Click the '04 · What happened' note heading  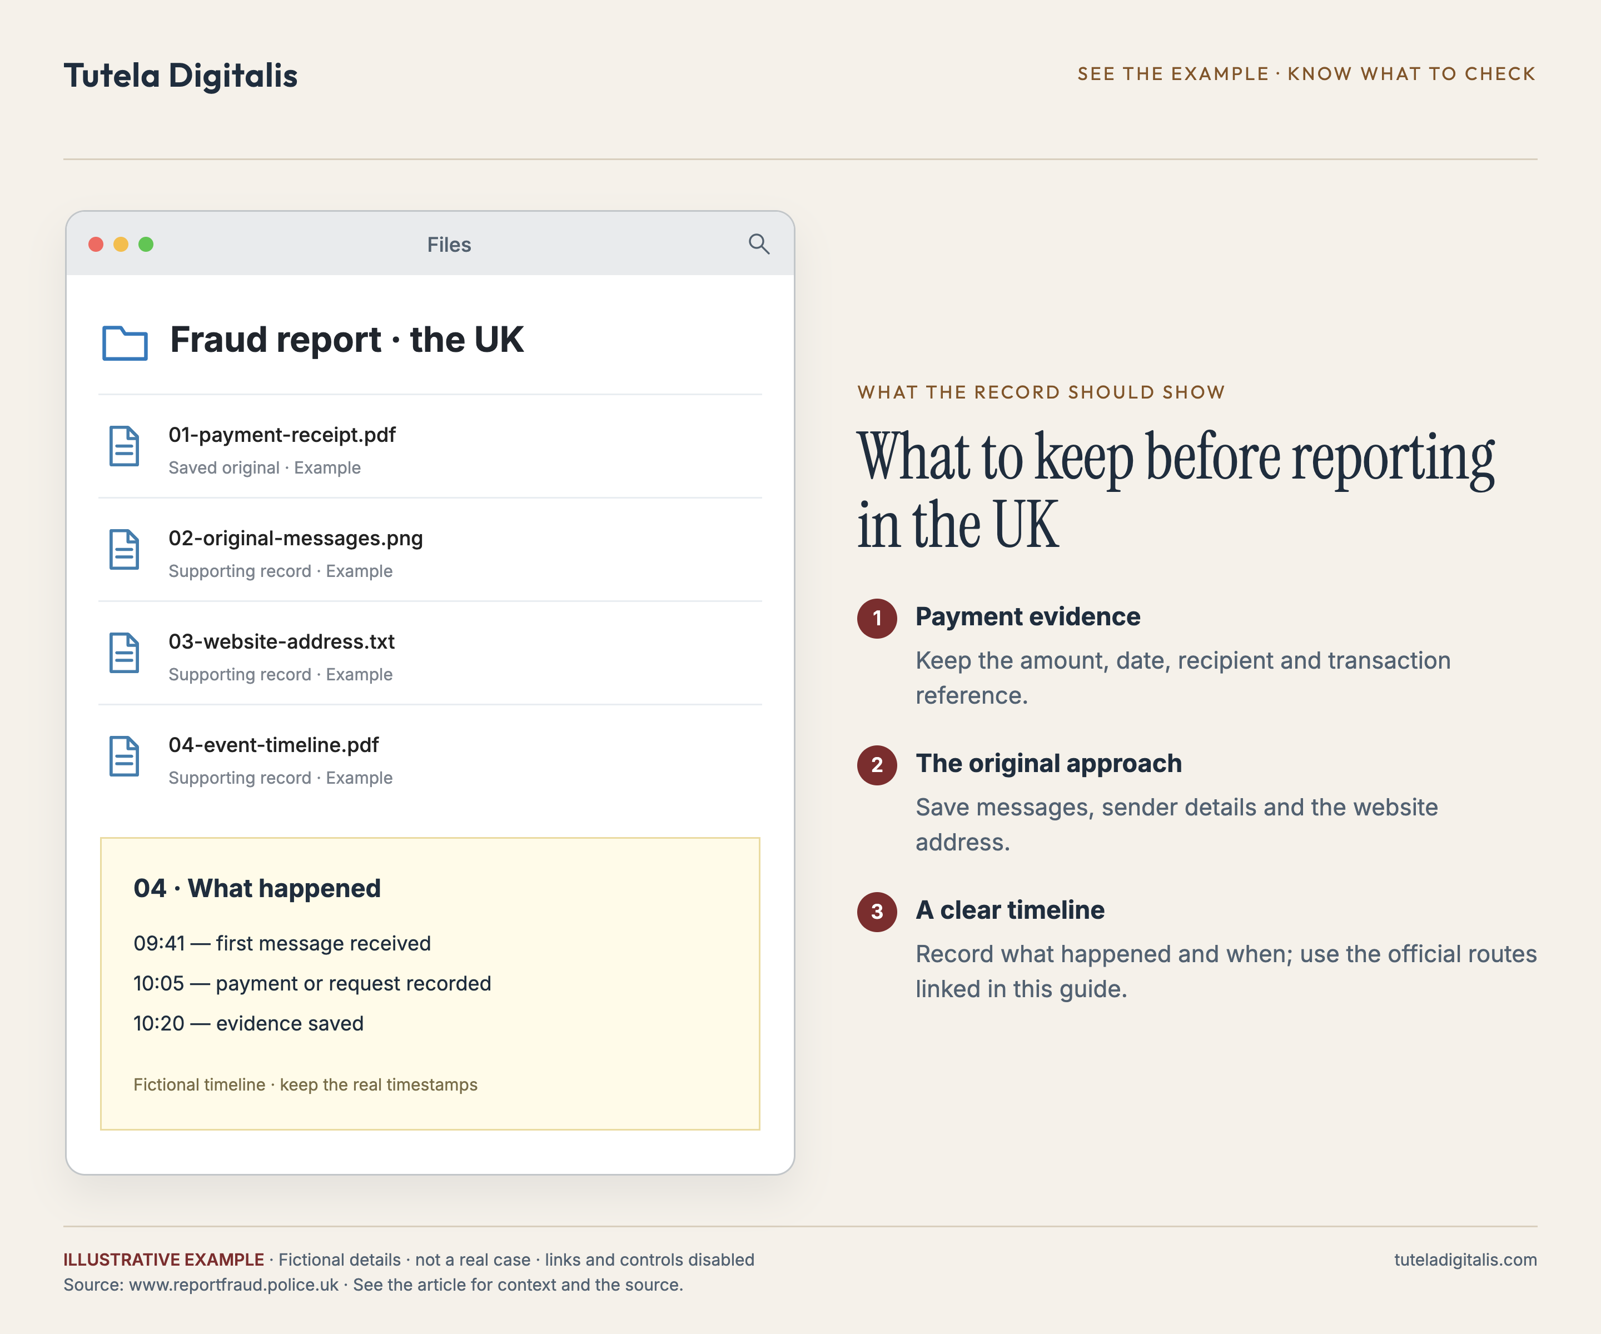pyautogui.click(x=257, y=888)
